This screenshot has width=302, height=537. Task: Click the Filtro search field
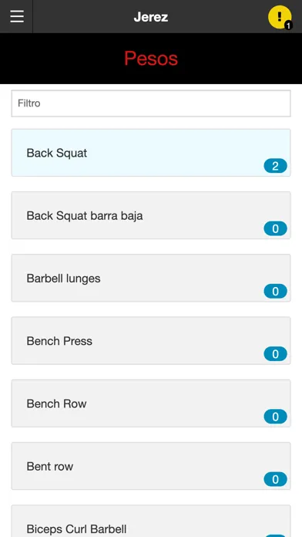coord(151,103)
